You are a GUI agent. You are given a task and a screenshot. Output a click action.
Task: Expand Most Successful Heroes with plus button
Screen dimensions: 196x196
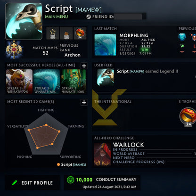pyautogui.click(x=84, y=66)
